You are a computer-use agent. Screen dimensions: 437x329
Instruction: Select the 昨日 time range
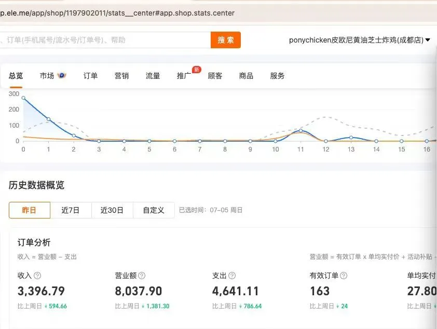[x=30, y=210]
